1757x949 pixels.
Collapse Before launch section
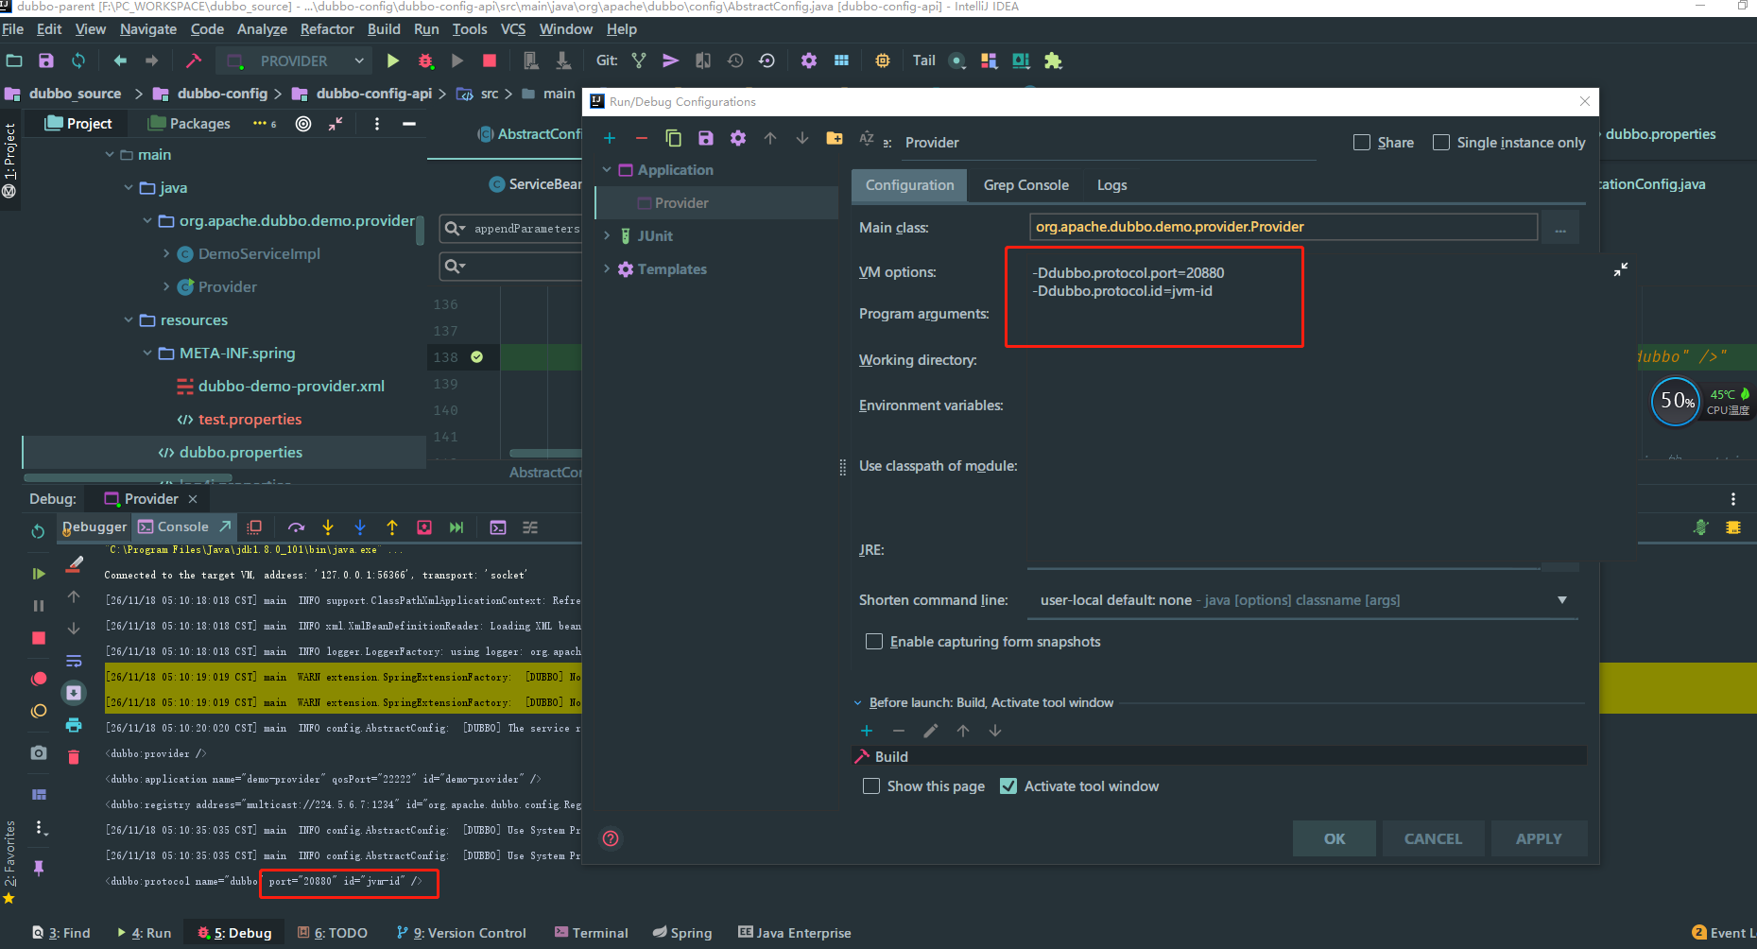pyautogui.click(x=858, y=702)
